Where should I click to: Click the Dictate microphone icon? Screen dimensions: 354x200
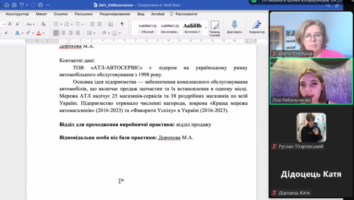[x=235, y=25]
